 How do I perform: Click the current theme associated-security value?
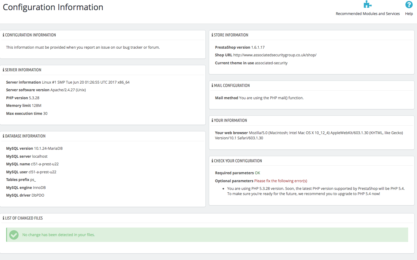(x=271, y=63)
